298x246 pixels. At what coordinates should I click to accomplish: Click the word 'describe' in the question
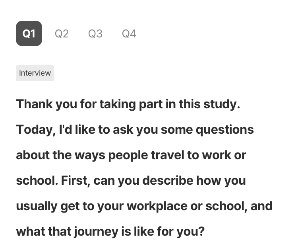167,181
